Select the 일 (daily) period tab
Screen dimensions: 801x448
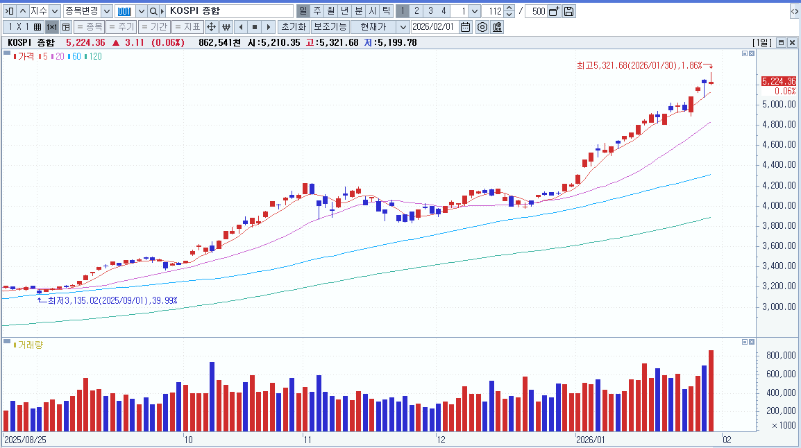click(303, 10)
